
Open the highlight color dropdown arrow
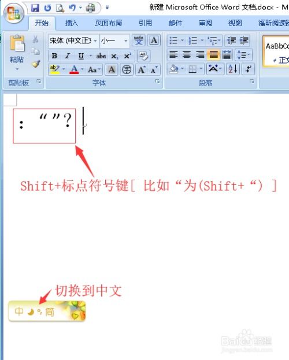pyautogui.click(x=64, y=69)
